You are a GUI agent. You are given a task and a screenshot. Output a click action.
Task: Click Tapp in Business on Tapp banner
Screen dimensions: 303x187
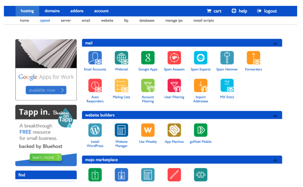pyautogui.click(x=46, y=135)
